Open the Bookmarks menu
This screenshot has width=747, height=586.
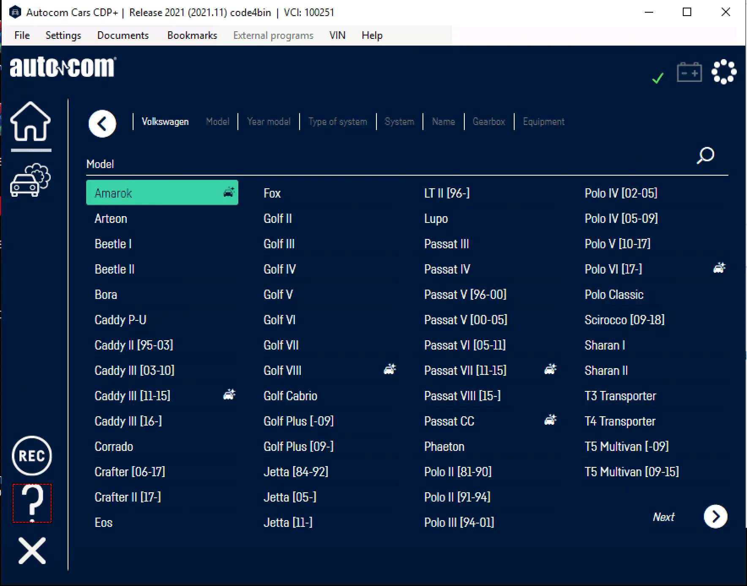click(192, 35)
